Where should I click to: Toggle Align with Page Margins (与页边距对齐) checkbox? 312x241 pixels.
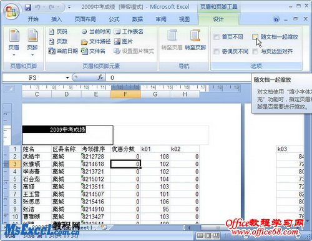[x=255, y=51]
